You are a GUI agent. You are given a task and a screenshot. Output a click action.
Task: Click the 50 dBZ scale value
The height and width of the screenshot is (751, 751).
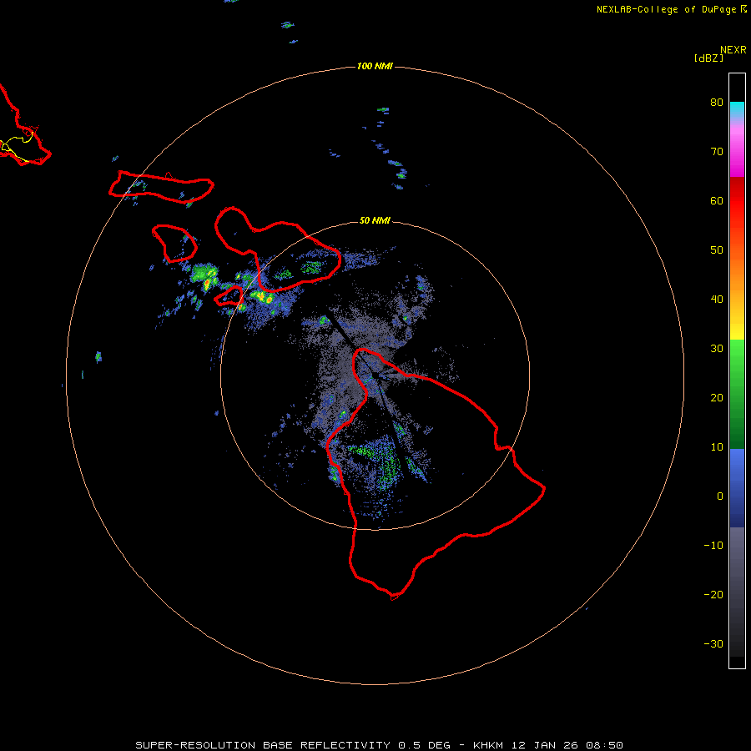click(717, 250)
